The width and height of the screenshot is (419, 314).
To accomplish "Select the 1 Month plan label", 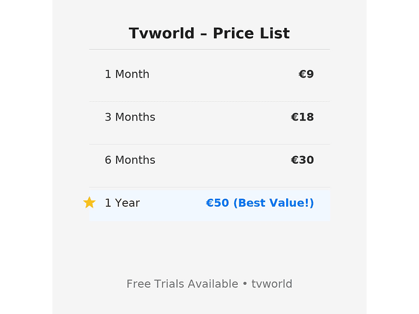I will click(x=127, y=74).
